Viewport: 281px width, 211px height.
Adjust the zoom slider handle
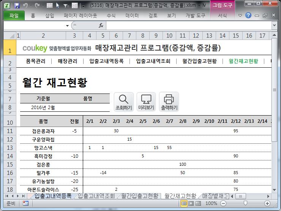click(245, 203)
